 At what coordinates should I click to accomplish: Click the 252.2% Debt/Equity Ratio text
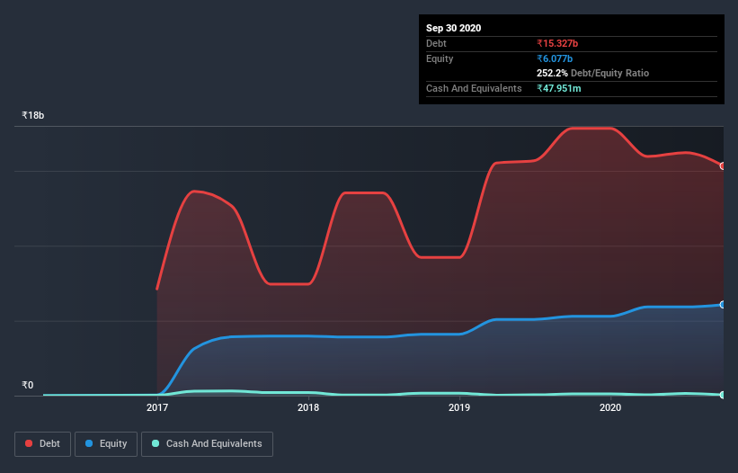(592, 73)
